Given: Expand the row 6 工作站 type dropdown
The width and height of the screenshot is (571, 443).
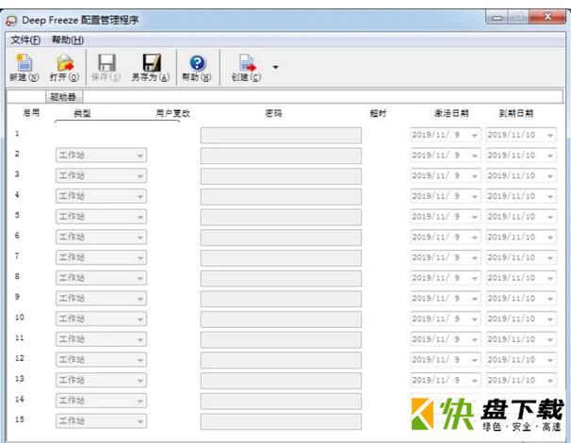Looking at the screenshot, I should pos(101,237).
